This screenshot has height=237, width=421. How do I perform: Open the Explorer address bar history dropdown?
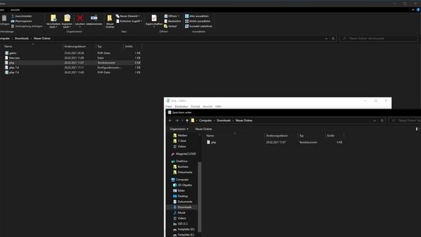coord(326,39)
